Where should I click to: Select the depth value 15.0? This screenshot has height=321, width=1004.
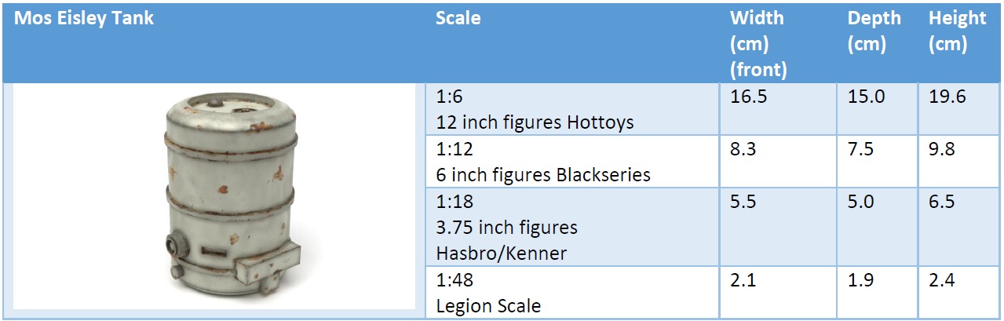coord(867,97)
